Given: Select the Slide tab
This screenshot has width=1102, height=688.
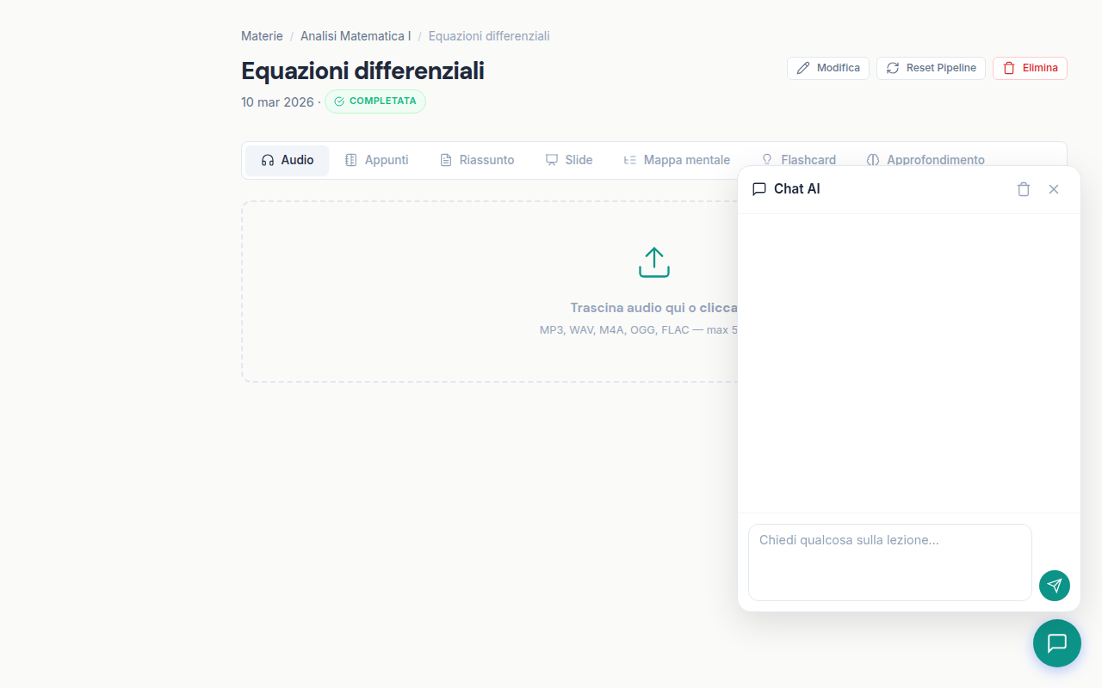Looking at the screenshot, I should [568, 160].
